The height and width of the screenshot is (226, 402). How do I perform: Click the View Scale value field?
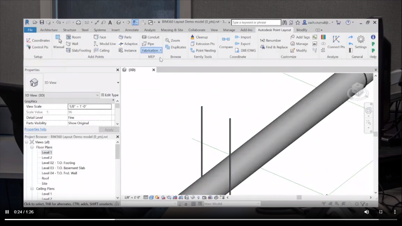point(90,107)
